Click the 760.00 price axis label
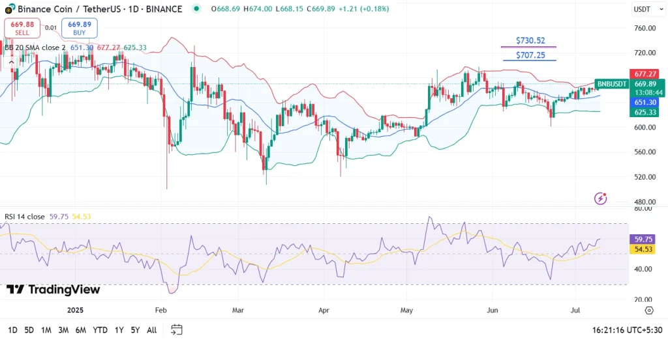The image size is (668, 341). tap(645, 28)
